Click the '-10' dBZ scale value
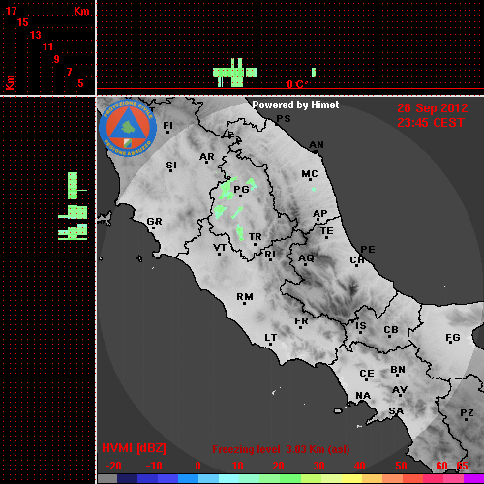484x484 pixels. (x=154, y=466)
